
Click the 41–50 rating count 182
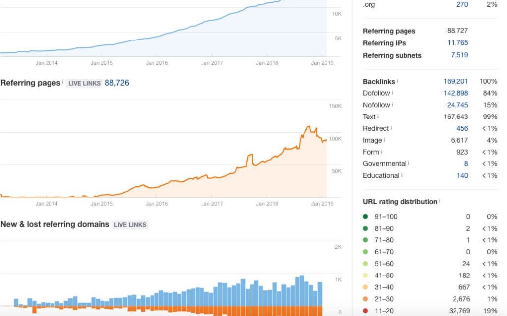464,276
